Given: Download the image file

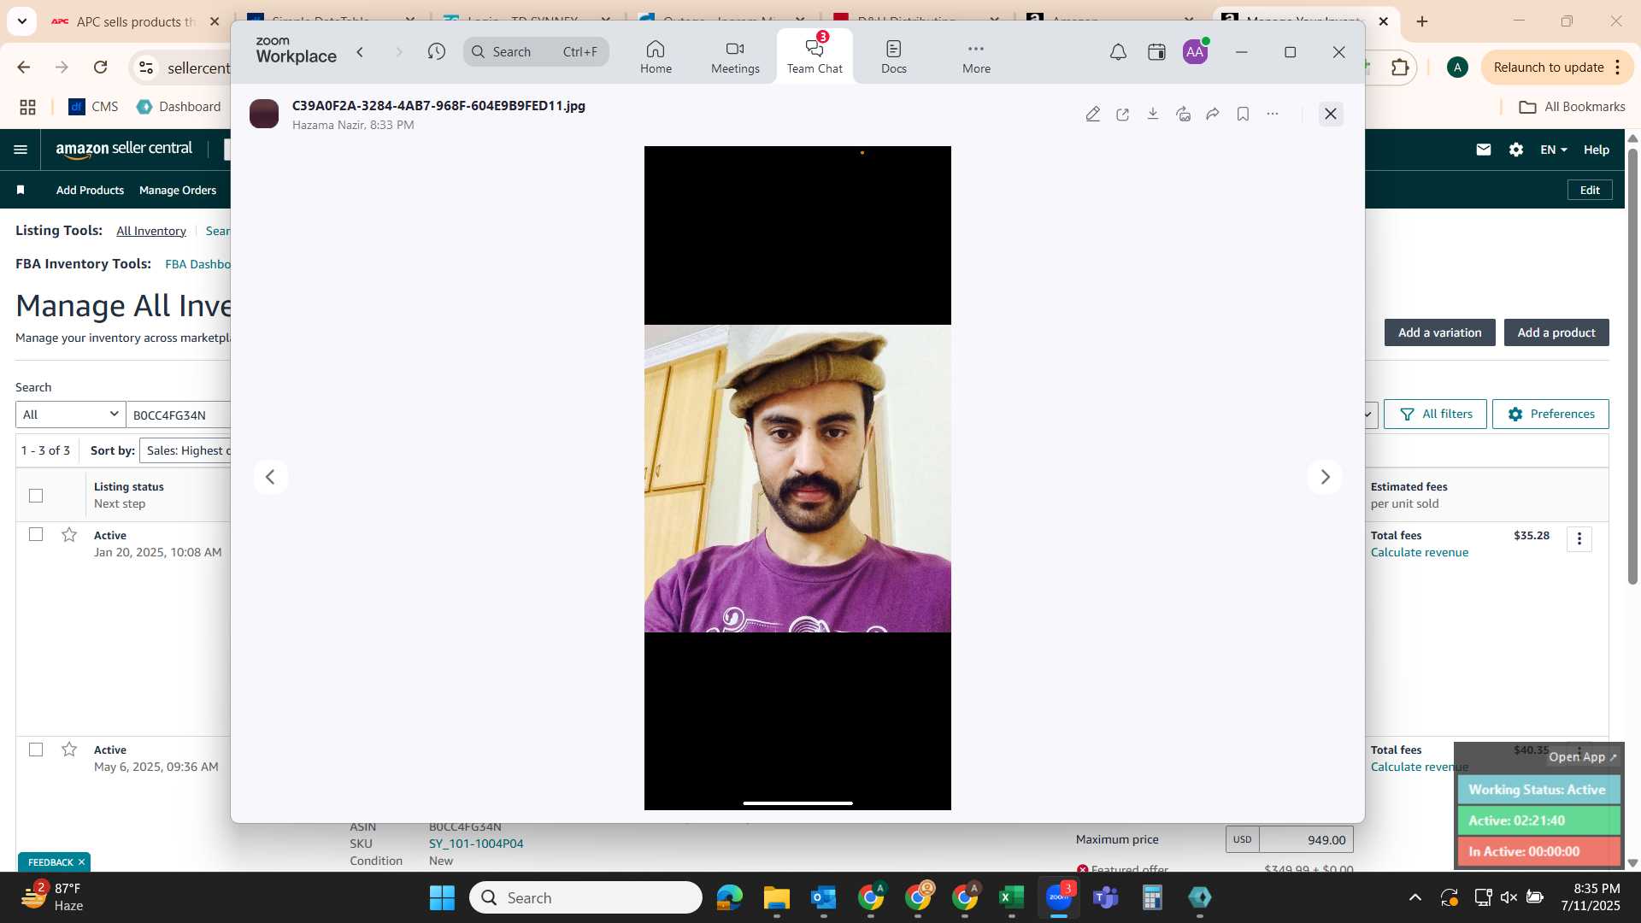Looking at the screenshot, I should point(1153,114).
